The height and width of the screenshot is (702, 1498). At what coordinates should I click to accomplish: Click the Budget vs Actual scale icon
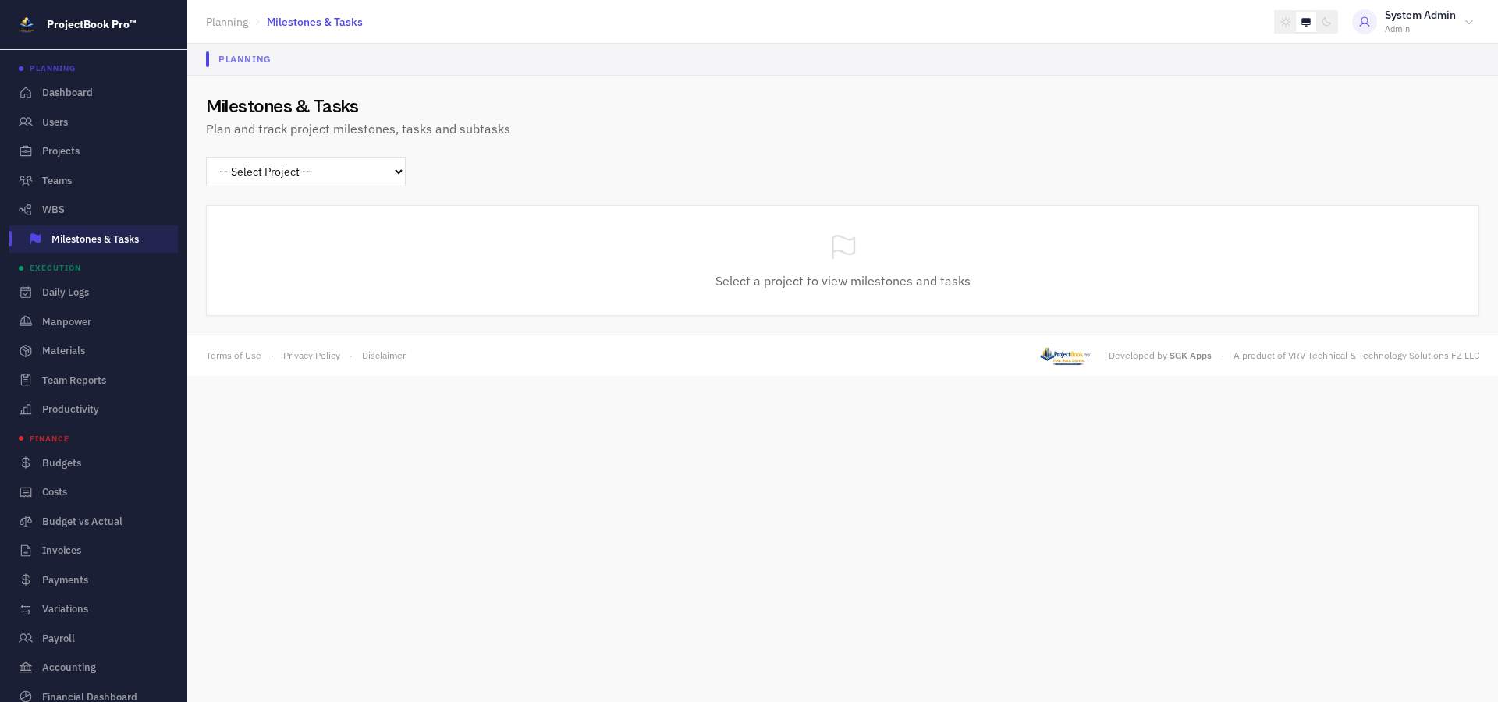(x=26, y=521)
